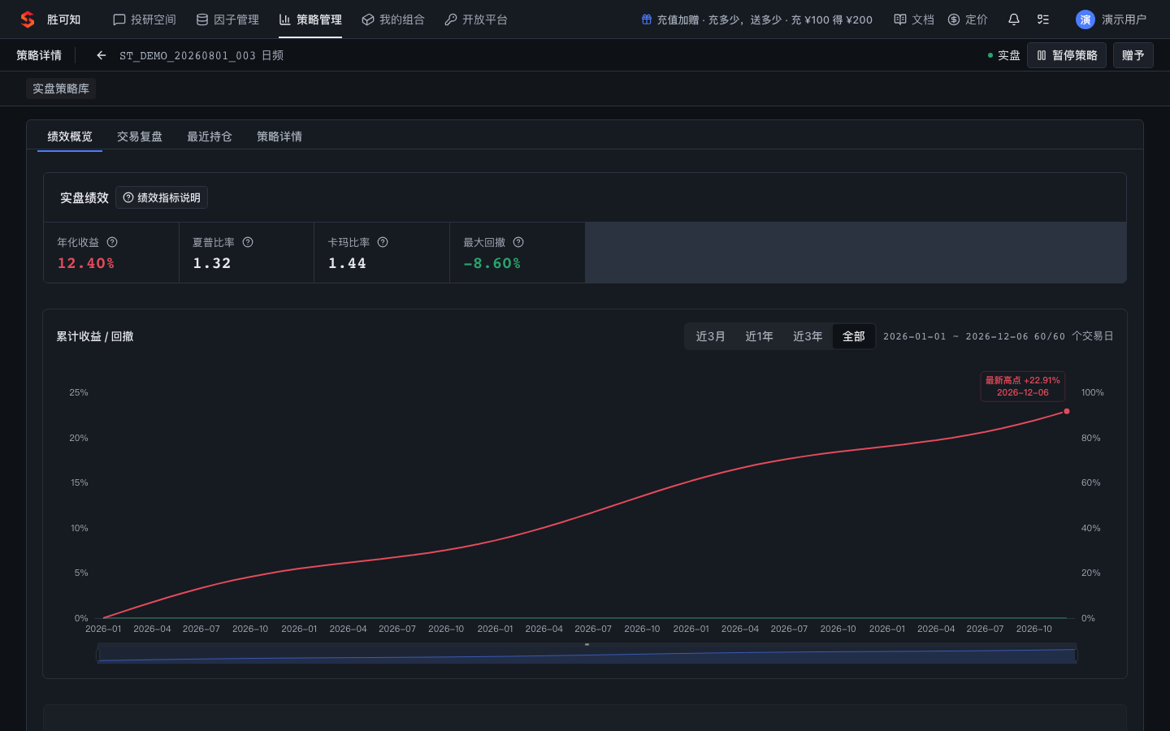Click the help icon next to 夏普比率
Image resolution: width=1170 pixels, height=731 pixels.
(x=248, y=242)
